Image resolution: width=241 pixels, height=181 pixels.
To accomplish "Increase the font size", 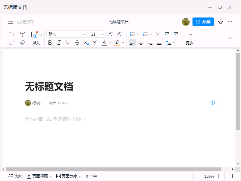I will tap(111, 34).
